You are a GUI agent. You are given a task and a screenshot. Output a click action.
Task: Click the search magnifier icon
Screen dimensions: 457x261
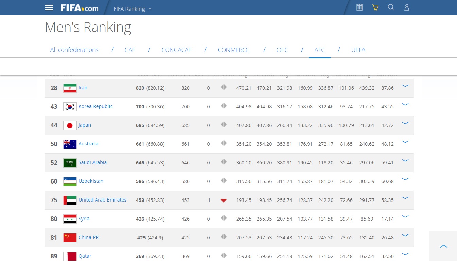pyautogui.click(x=391, y=7)
